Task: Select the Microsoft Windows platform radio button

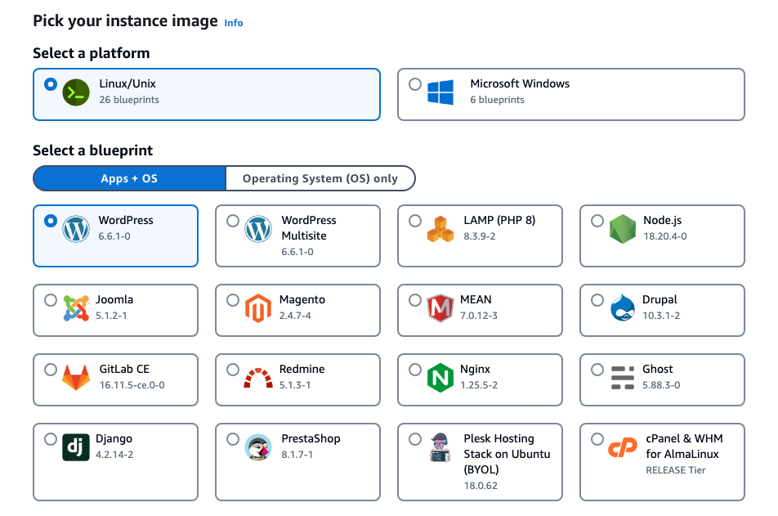Action: pyautogui.click(x=415, y=84)
